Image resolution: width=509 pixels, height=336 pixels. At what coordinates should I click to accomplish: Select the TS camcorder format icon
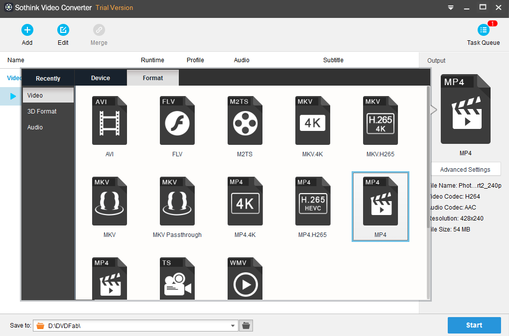[x=177, y=279]
